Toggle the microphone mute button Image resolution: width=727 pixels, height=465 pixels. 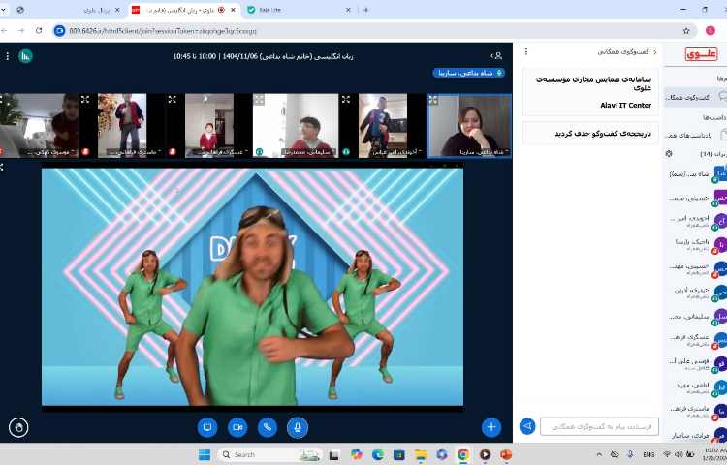click(298, 426)
